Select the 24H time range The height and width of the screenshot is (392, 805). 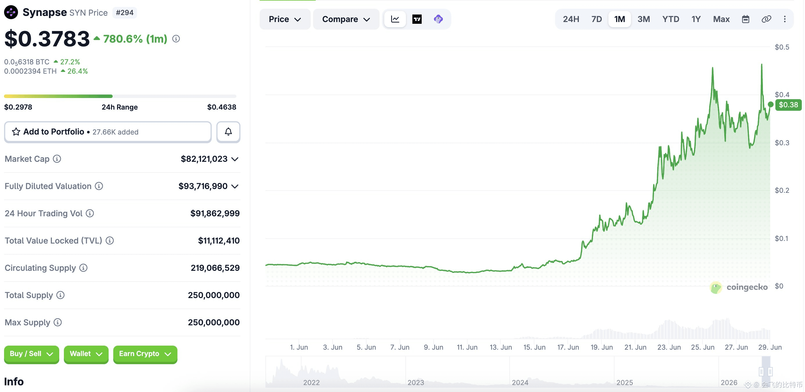[x=571, y=19]
